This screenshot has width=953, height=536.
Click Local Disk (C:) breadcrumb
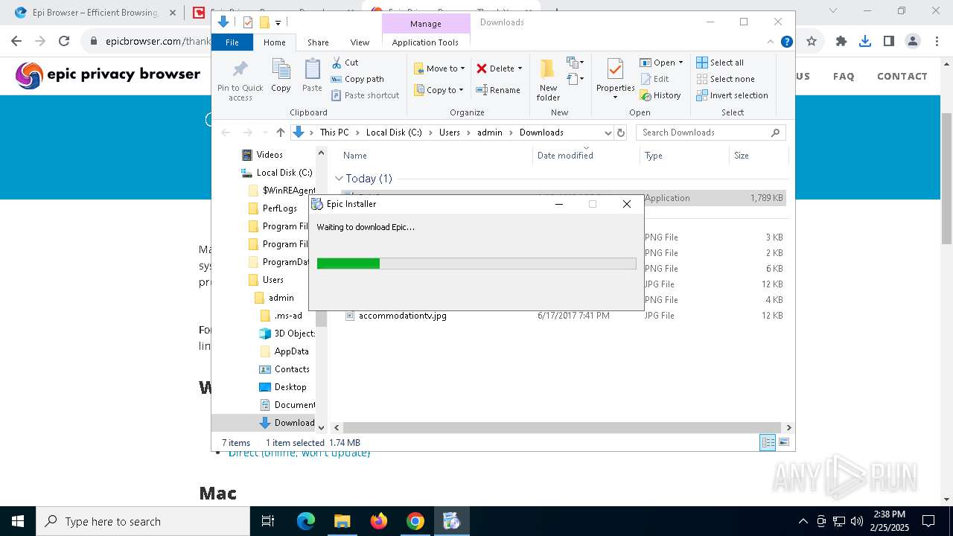click(394, 133)
